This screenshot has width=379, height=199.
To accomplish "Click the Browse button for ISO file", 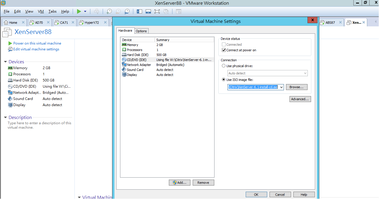I will click(x=297, y=87).
